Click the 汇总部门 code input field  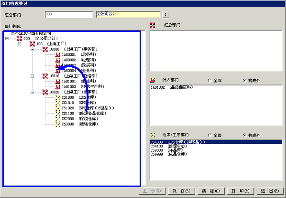click(x=69, y=15)
